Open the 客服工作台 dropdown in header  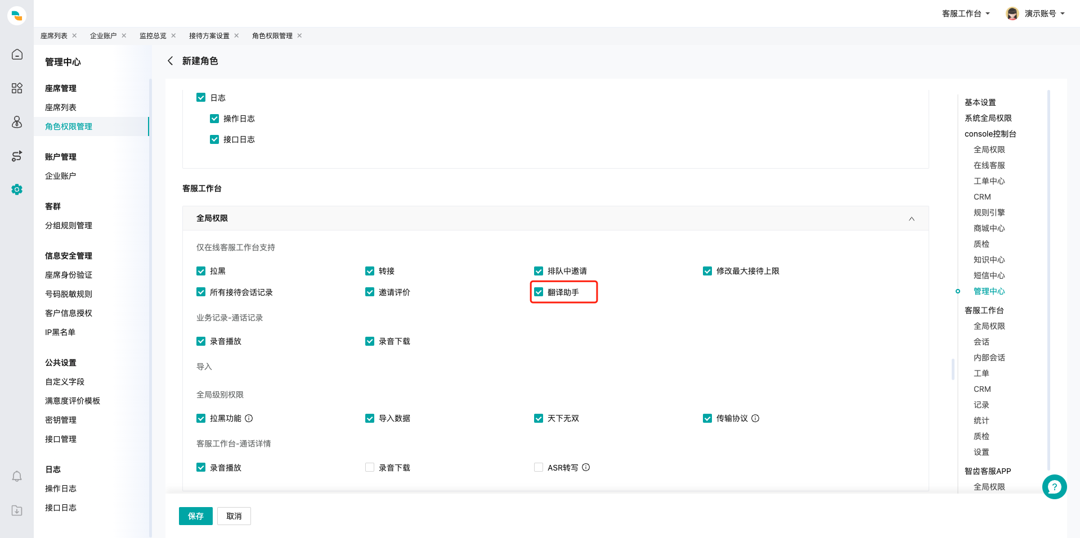tap(966, 13)
